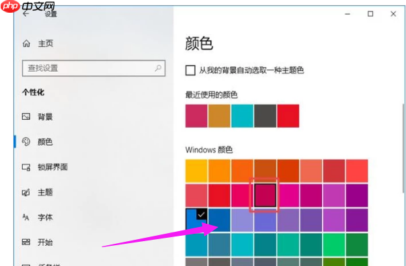Pick the dark gray recent color
Screen dimensions: 406x266
(x=265, y=116)
